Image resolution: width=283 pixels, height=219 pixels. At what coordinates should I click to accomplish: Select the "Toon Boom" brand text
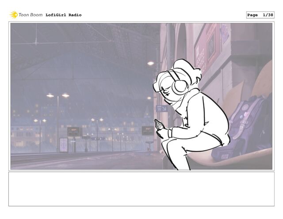tap(31, 15)
